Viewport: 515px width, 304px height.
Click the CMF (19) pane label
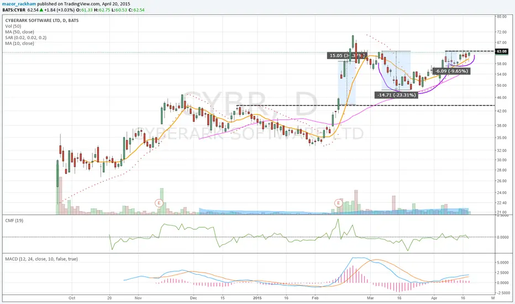point(14,221)
